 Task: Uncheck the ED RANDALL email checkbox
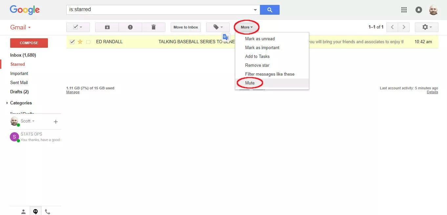click(x=72, y=42)
